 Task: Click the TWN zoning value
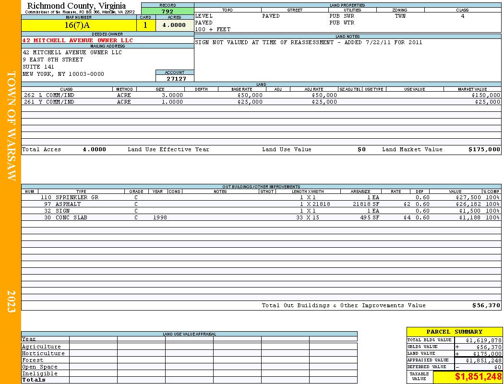click(x=400, y=16)
